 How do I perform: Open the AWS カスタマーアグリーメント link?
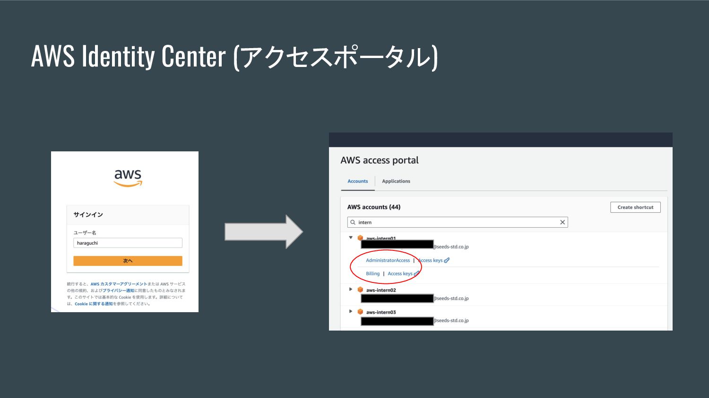pos(119,284)
